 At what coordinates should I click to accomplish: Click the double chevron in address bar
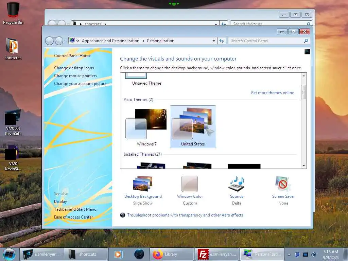coord(78,41)
